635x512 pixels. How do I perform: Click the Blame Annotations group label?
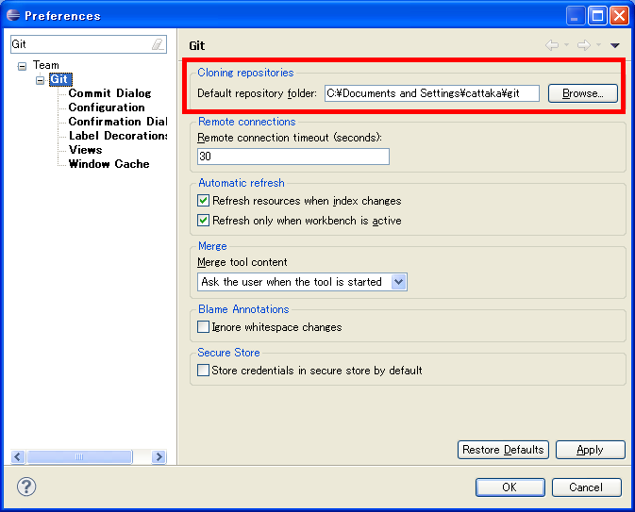click(x=243, y=309)
